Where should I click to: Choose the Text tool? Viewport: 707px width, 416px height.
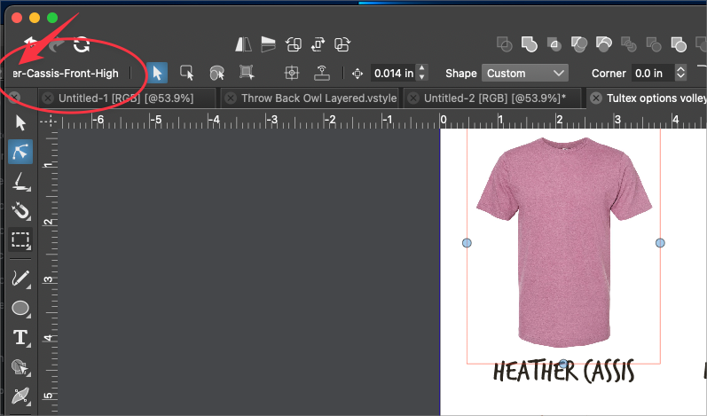click(20, 337)
